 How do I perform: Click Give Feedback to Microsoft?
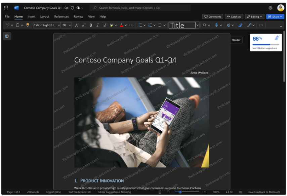(x=264, y=192)
